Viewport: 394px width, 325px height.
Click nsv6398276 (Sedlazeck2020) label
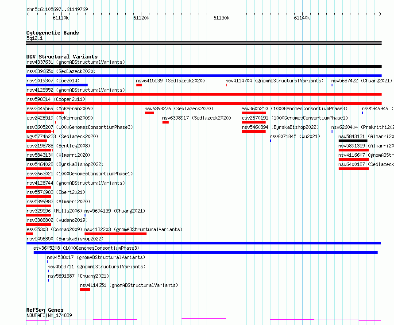(179, 108)
